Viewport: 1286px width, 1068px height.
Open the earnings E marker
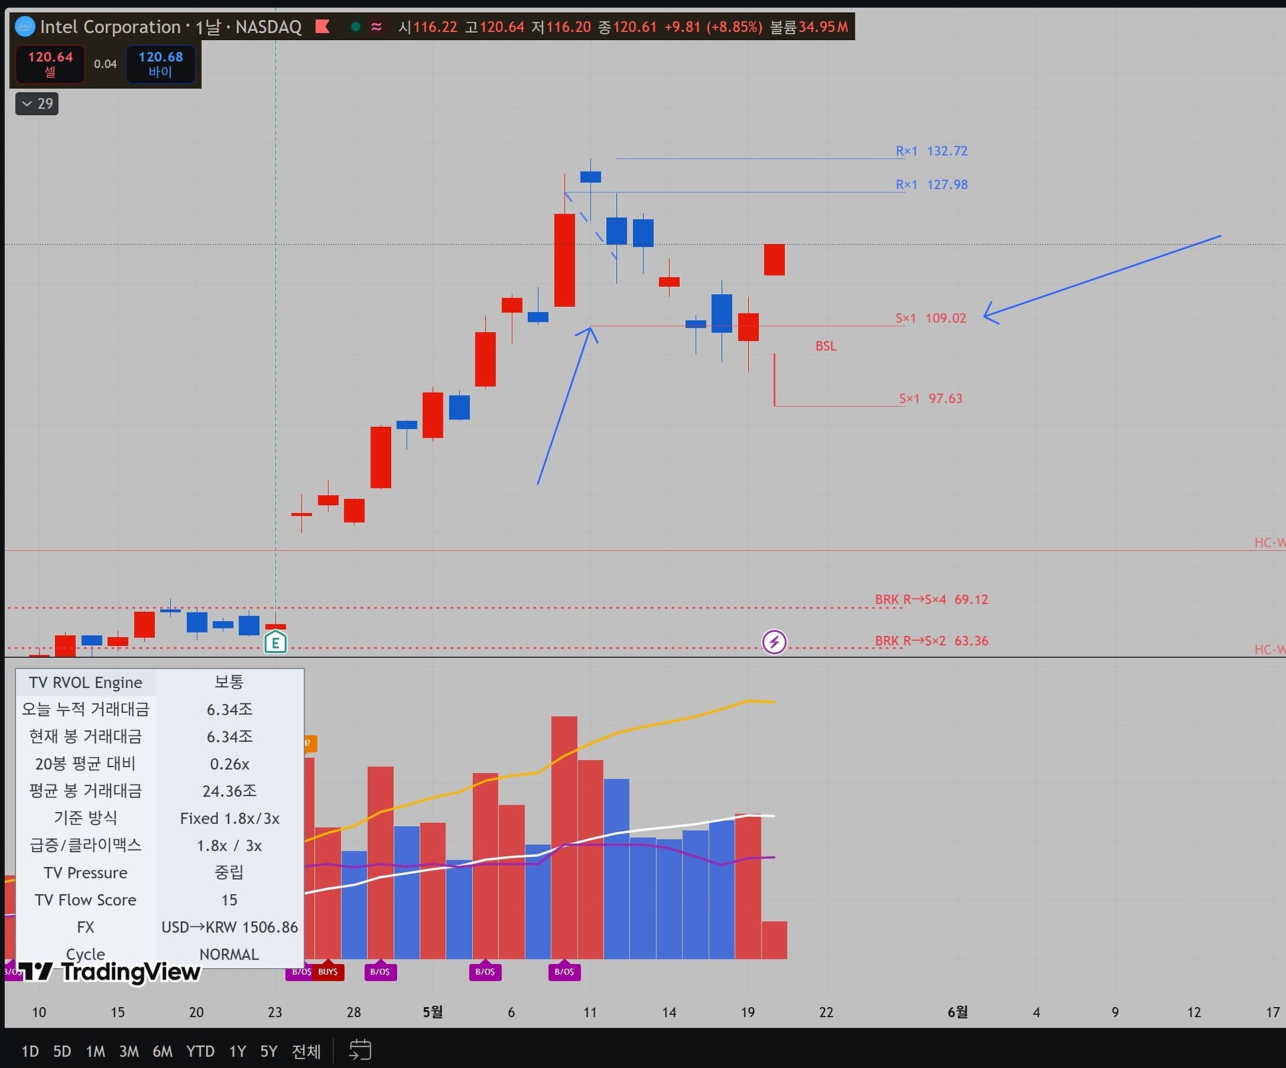pos(275,643)
